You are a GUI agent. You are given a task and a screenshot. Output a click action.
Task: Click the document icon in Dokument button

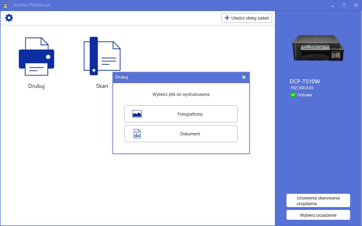(x=137, y=134)
